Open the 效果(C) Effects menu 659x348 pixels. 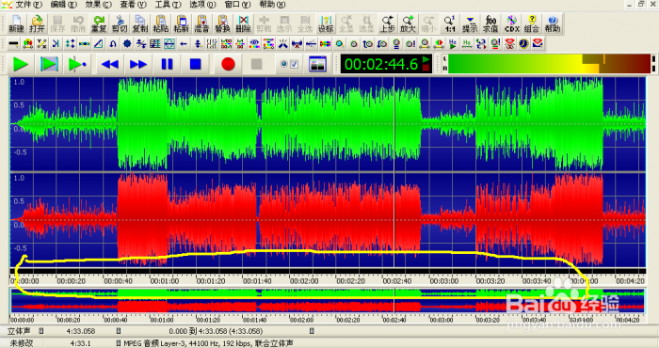coord(98,5)
